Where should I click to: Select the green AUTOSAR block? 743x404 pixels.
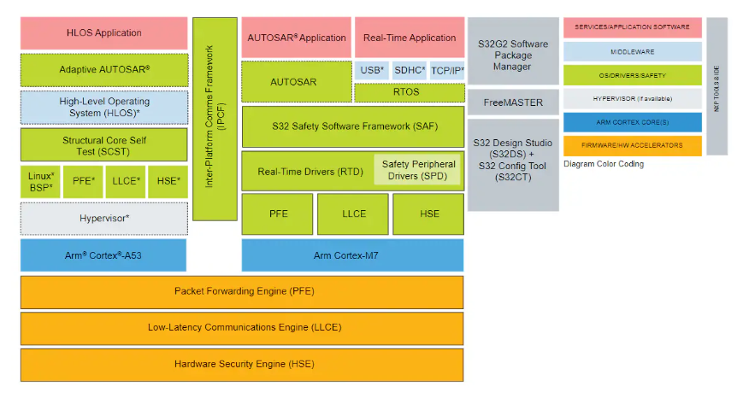(x=297, y=81)
